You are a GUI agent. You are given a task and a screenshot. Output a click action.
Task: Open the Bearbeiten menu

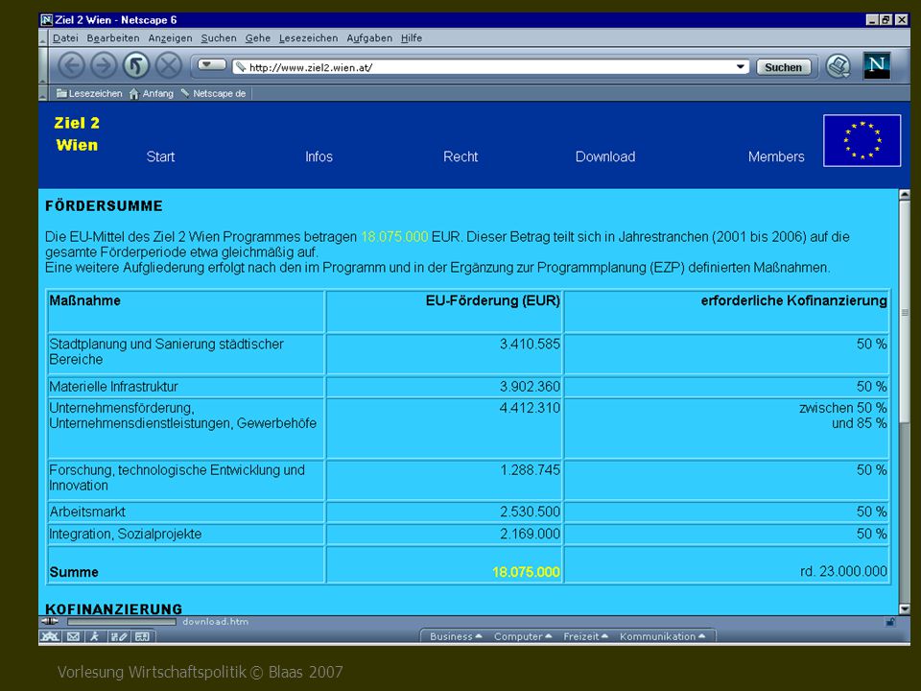click(x=113, y=38)
